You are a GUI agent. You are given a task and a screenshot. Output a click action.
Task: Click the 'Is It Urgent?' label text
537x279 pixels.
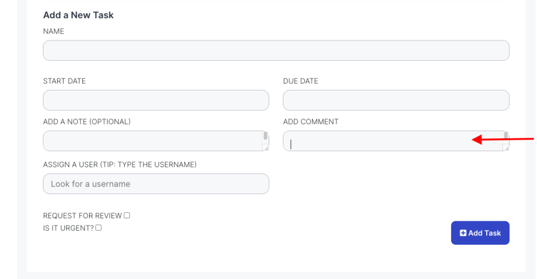click(x=68, y=228)
